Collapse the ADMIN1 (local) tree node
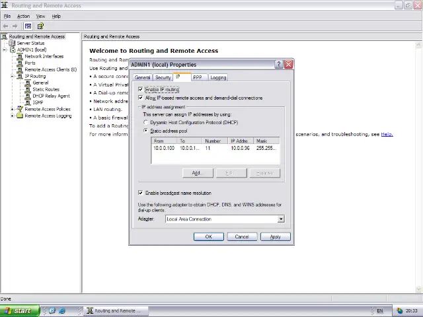The width and height of the screenshot is (423, 317). click(5, 50)
